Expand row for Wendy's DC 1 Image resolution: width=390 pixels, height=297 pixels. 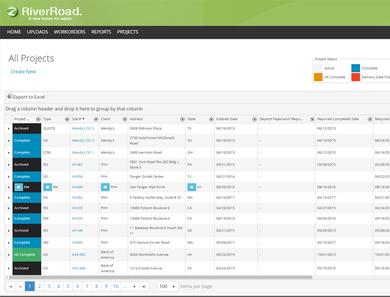9,153
